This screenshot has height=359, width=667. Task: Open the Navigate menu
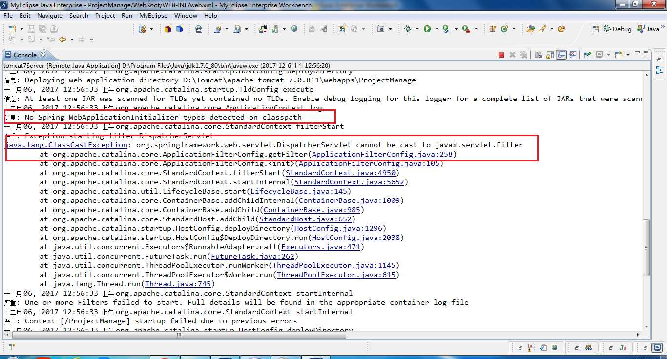(x=50, y=15)
